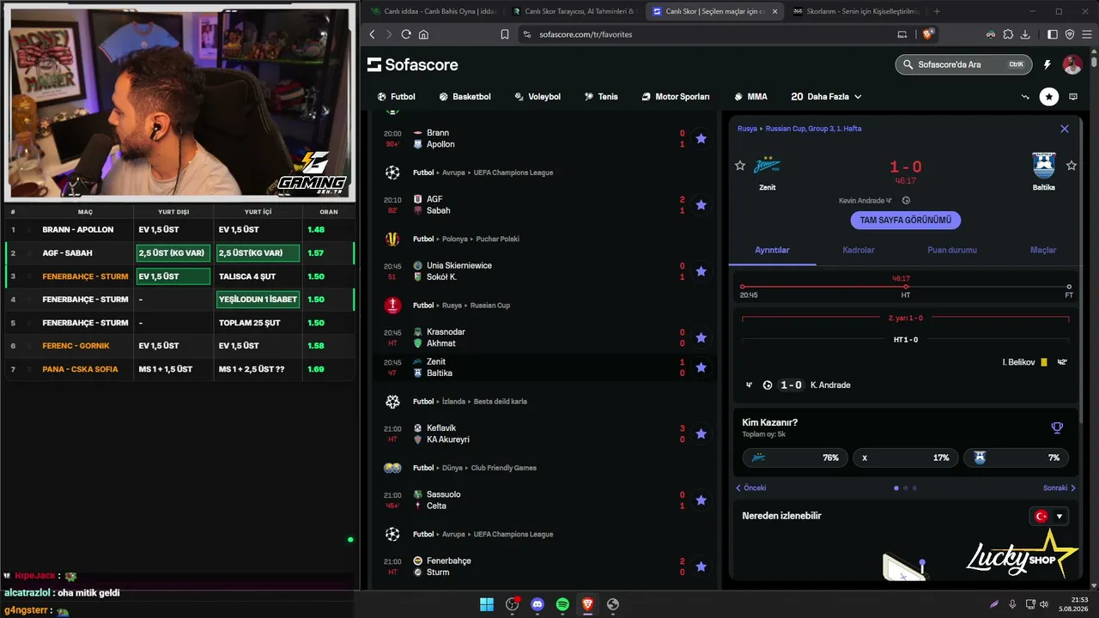Vote for Baltika win at 7%

1017,457
